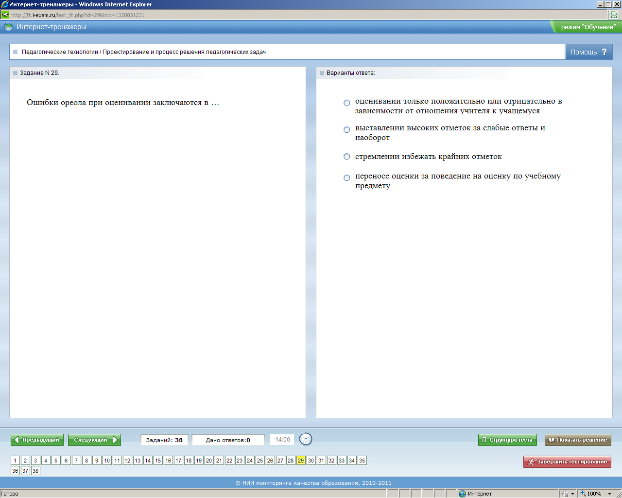Select answer about high marks for weak answers
Screen dimensions: 622x498
347,130
